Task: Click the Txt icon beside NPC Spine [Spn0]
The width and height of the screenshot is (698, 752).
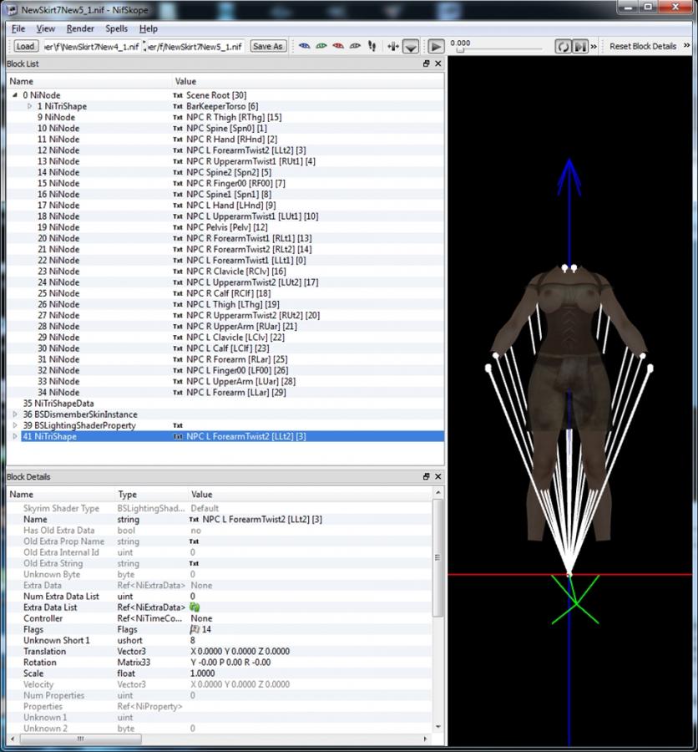Action: click(x=178, y=129)
